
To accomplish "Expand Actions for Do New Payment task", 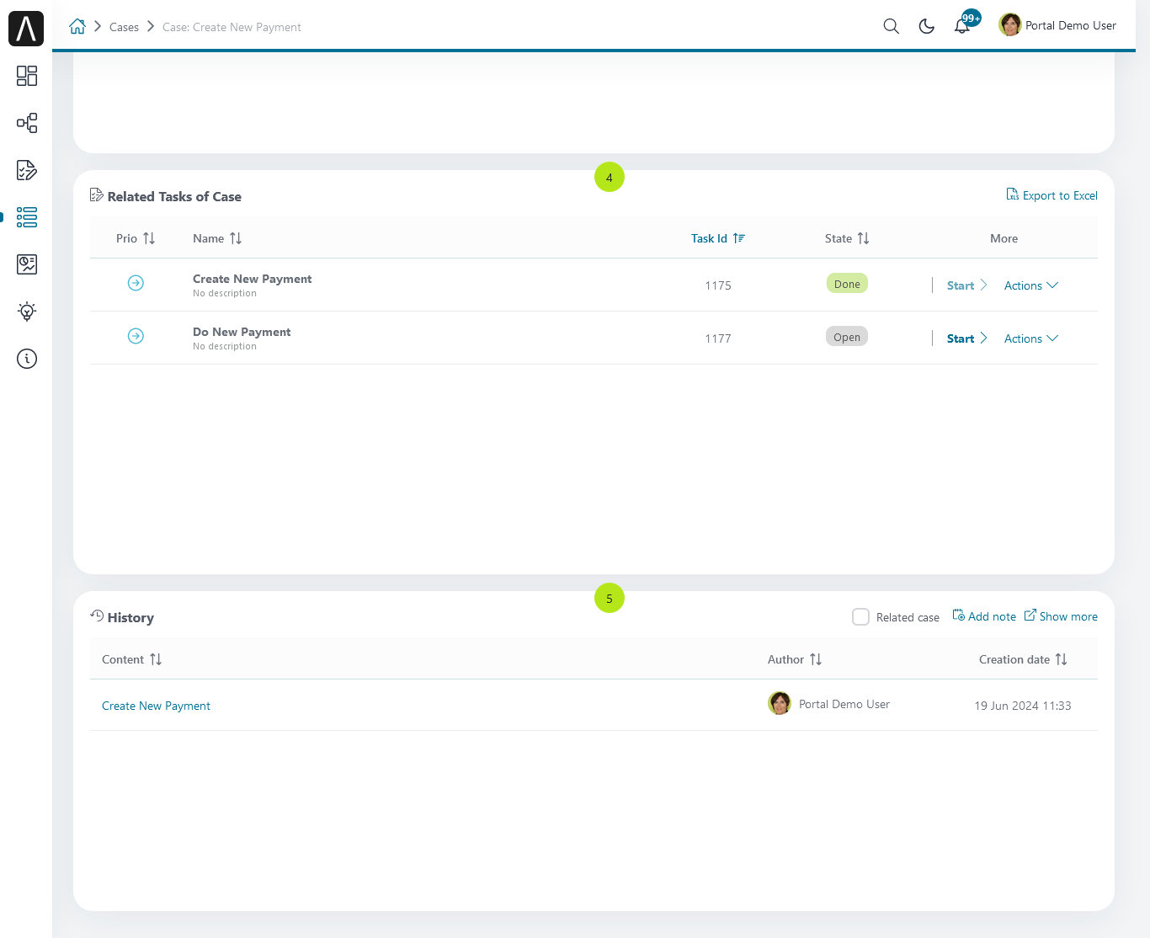I will pyautogui.click(x=1031, y=338).
